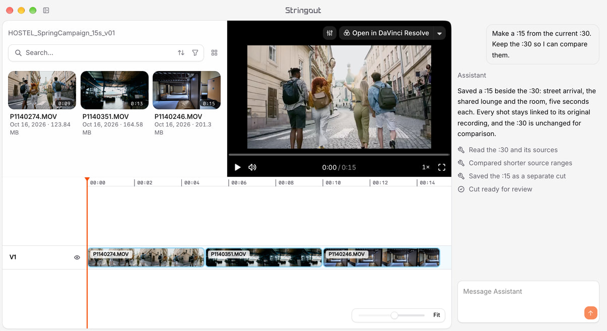This screenshot has width=607, height=331.
Task: Click the 0:00 / 0:15 timecode display
Action: 339,167
